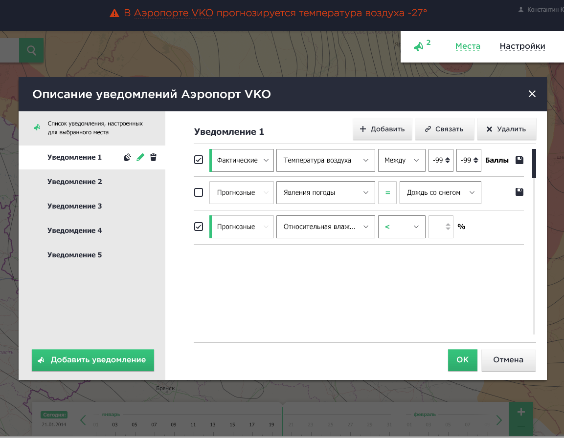The image size is (564, 438).
Task: Switch to the Места tab
Action: (x=468, y=46)
